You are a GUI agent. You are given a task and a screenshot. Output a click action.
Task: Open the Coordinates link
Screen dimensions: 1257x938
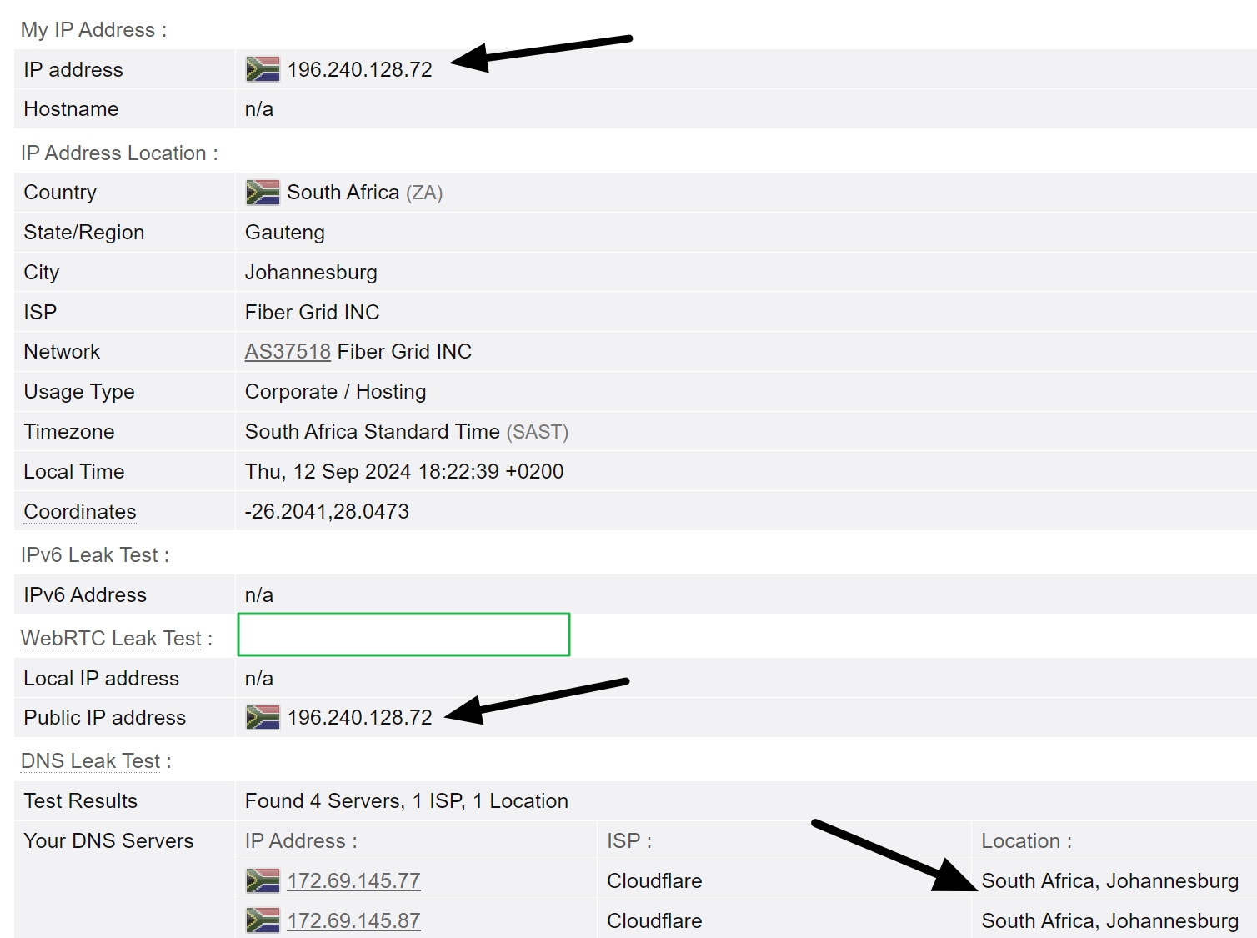pyautogui.click(x=79, y=511)
